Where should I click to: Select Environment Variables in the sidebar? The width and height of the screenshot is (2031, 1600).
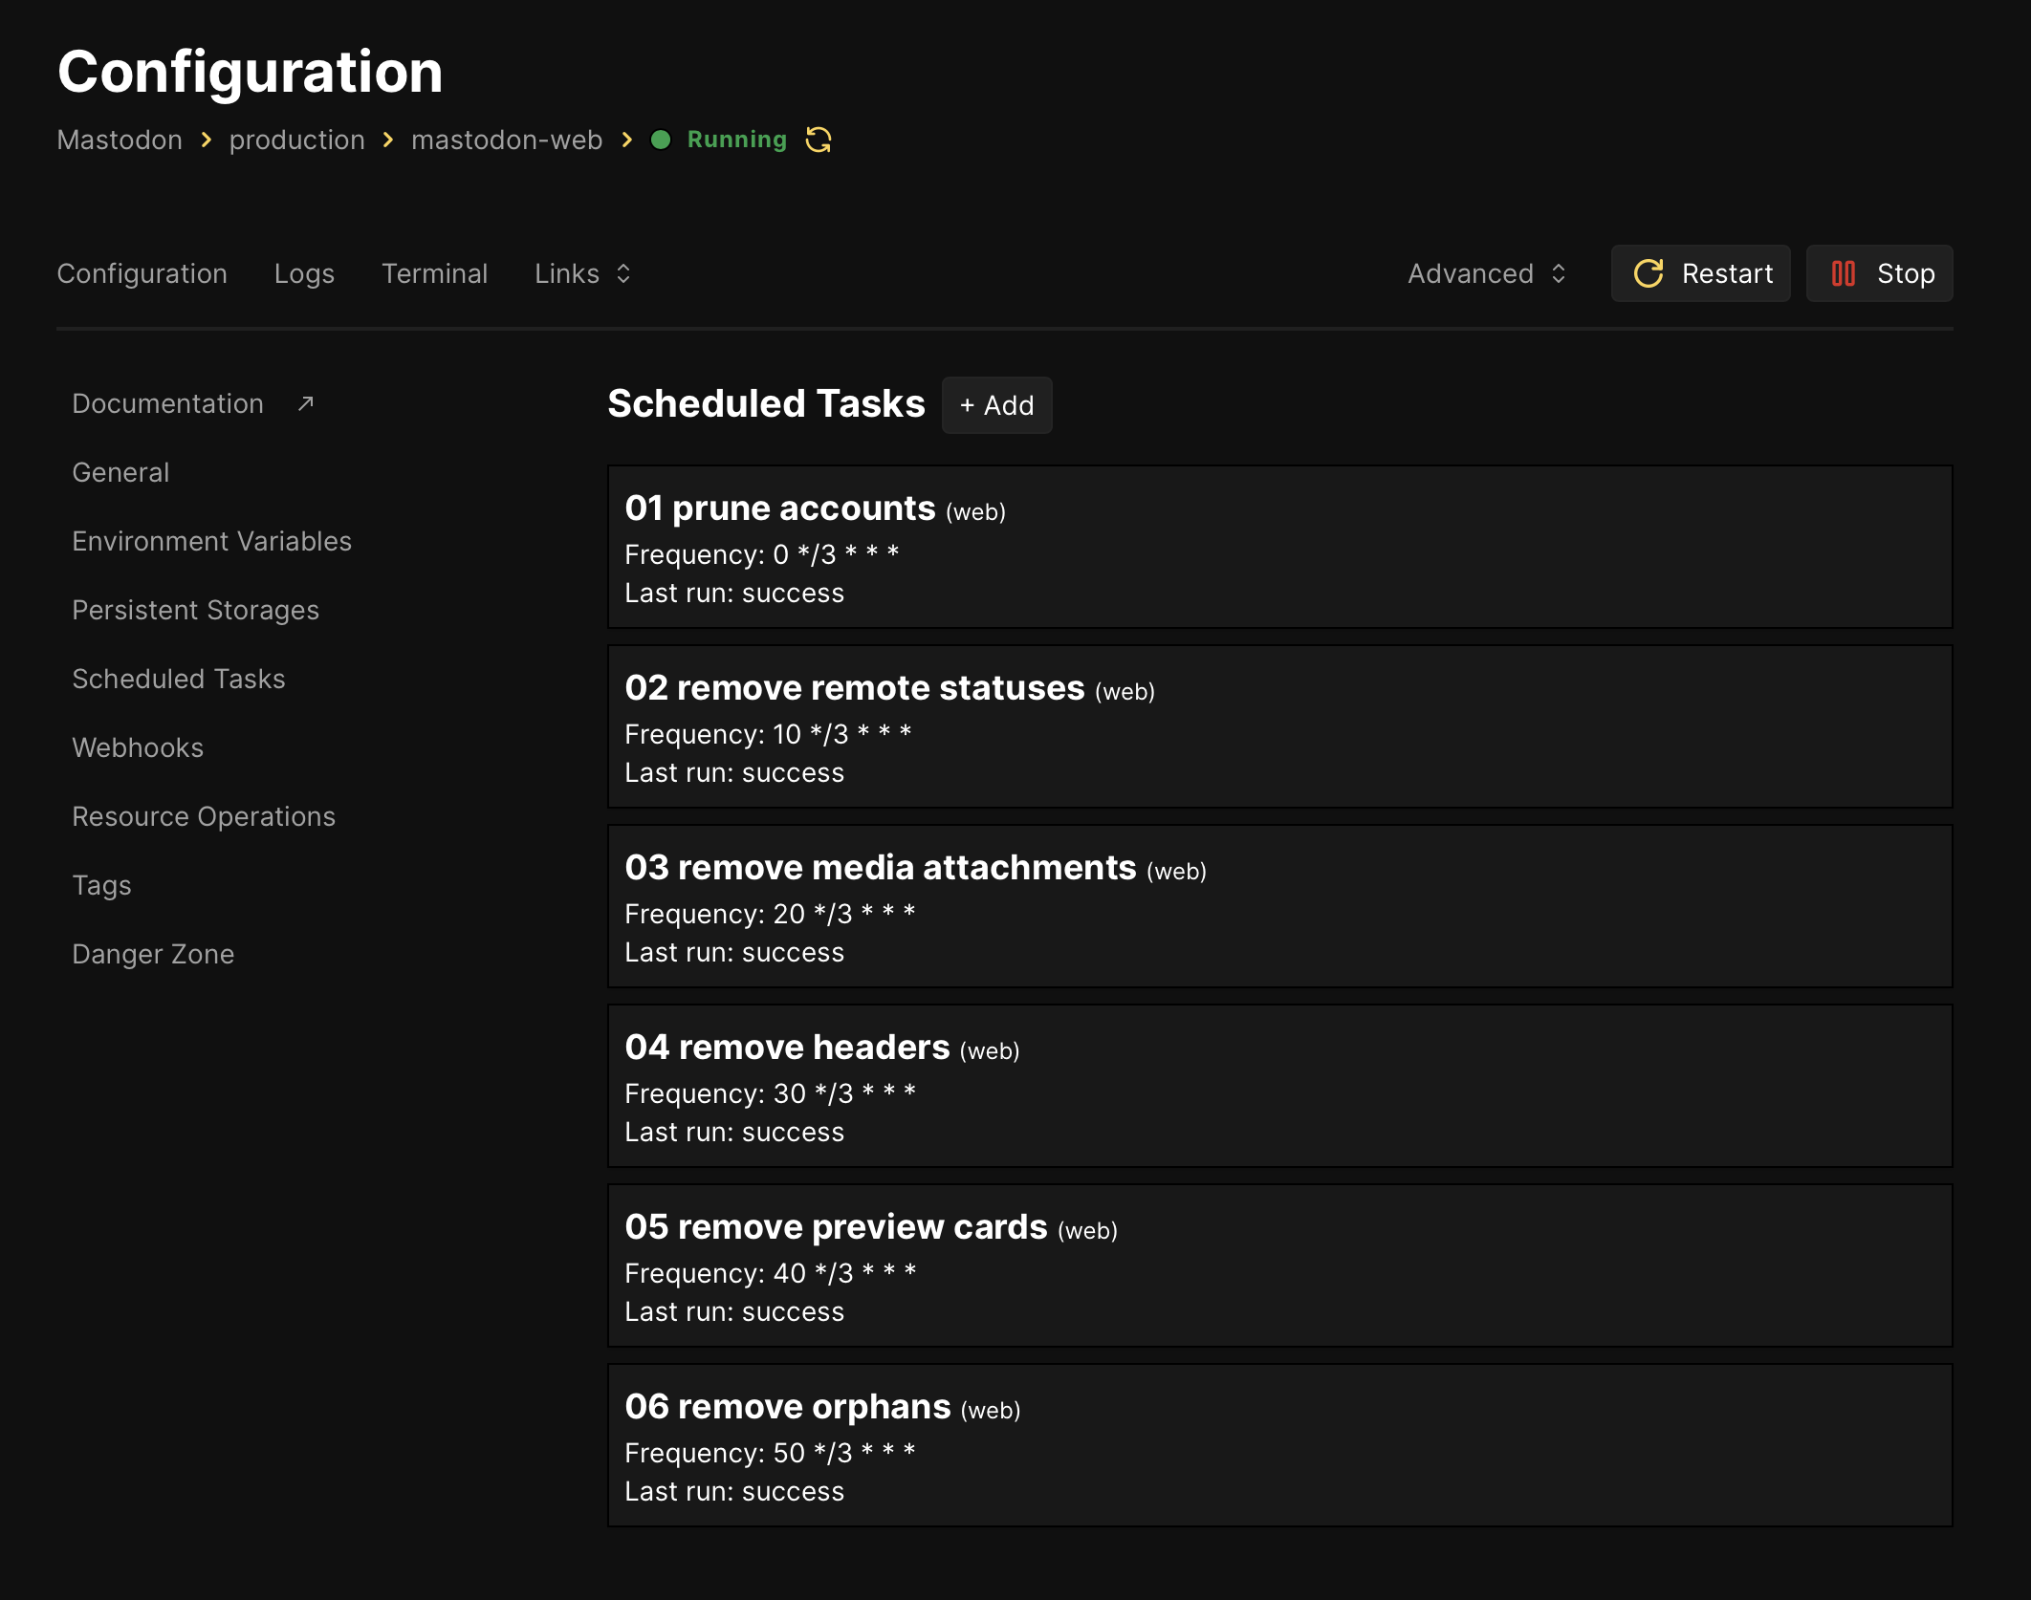[x=211, y=540]
